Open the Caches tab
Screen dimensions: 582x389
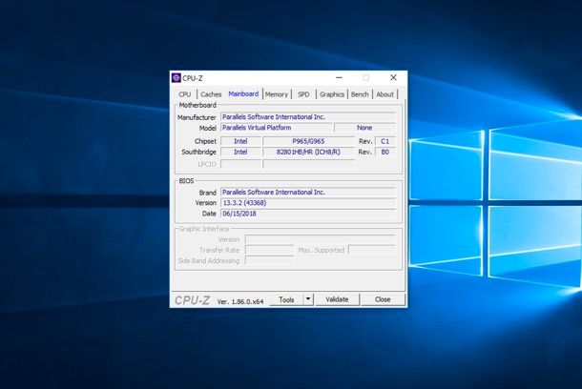pos(211,94)
